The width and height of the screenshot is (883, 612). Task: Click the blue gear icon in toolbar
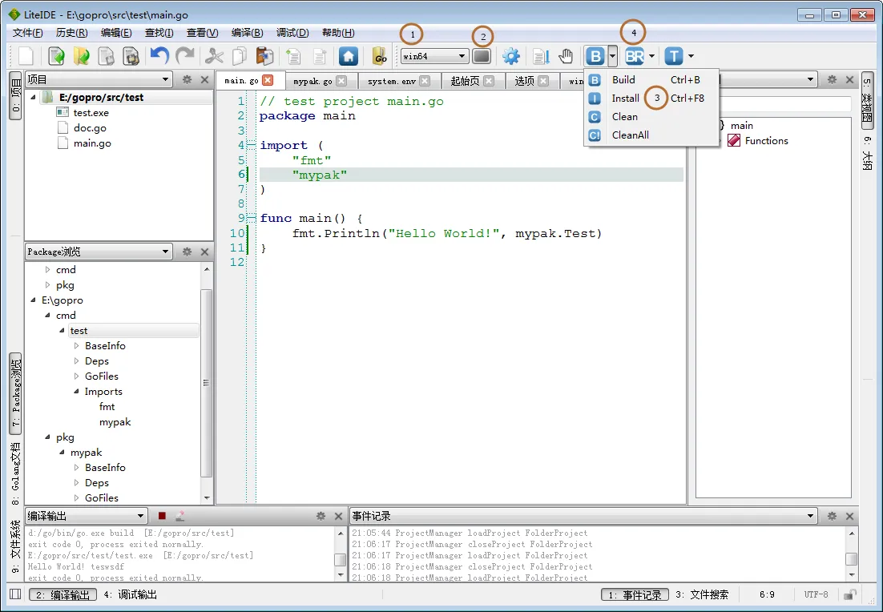coord(510,56)
